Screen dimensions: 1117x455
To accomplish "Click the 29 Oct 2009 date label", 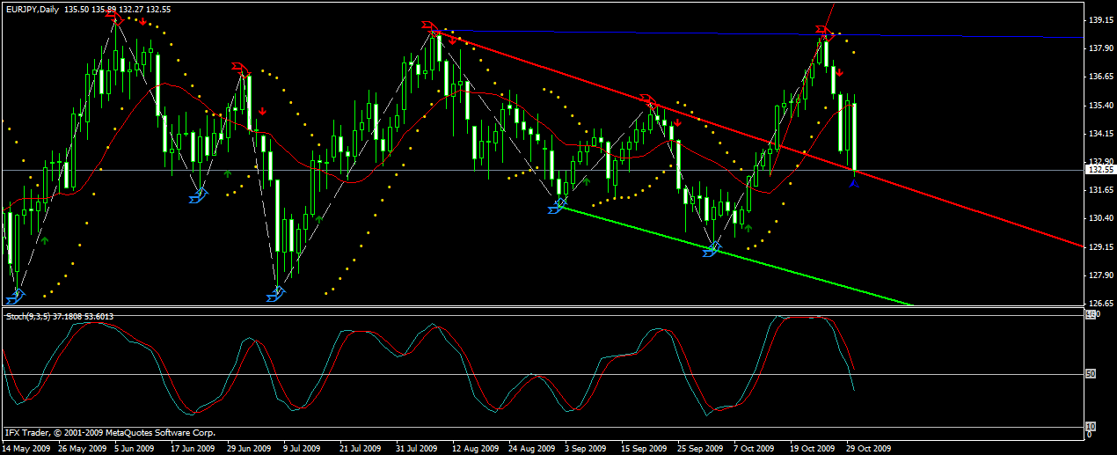I will (868, 447).
